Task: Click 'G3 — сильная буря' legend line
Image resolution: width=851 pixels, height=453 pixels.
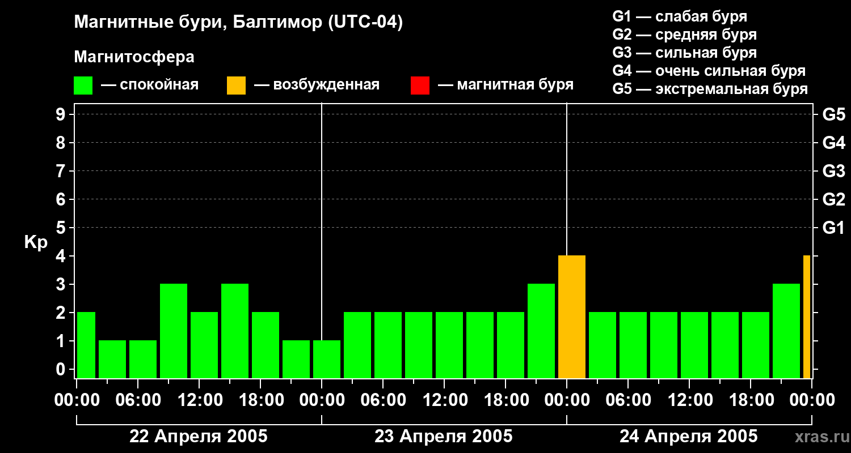Action: tap(684, 53)
